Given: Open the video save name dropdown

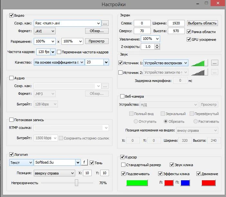Looking at the screenshot, I should click(x=98, y=23).
